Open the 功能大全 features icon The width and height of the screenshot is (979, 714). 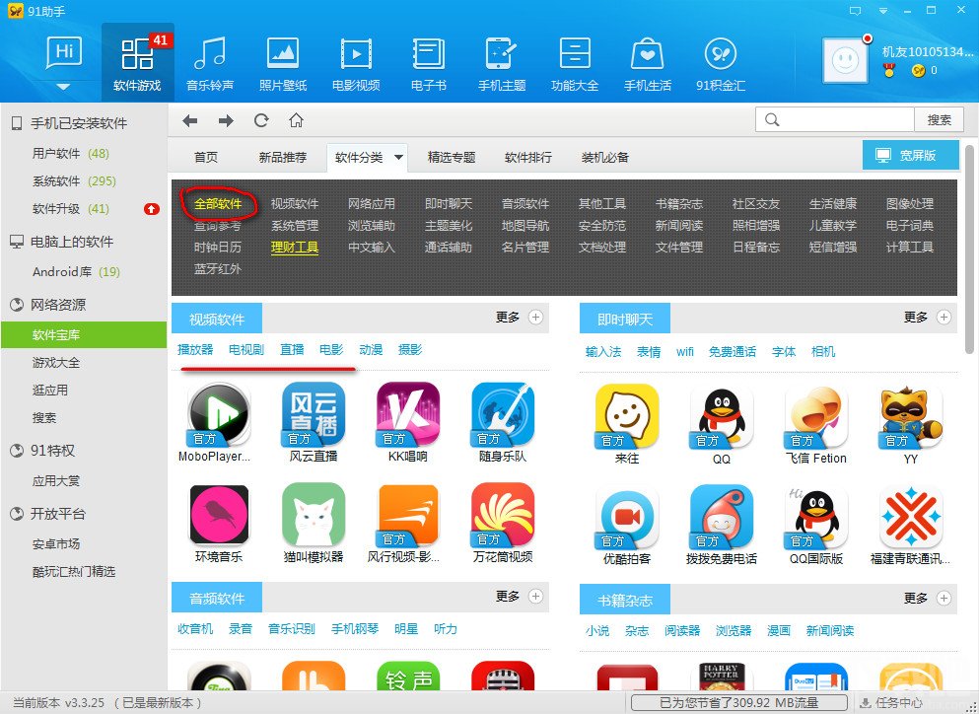[x=575, y=53]
